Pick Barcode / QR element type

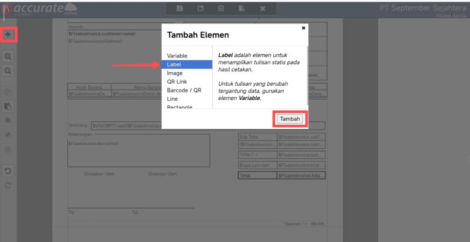click(184, 90)
